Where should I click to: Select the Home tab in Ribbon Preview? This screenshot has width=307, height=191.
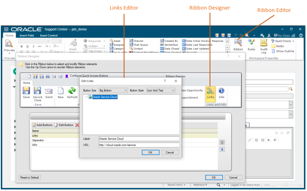tap(26, 83)
